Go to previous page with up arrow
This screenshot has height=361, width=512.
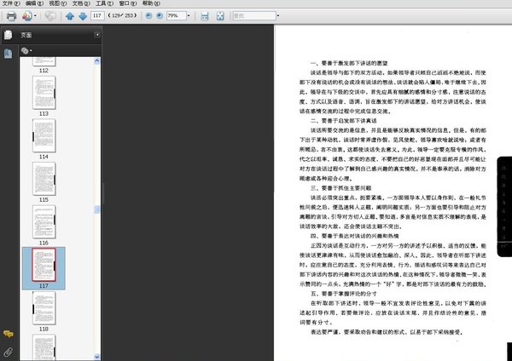(70, 15)
